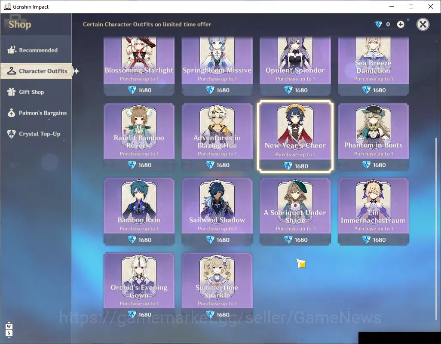The height and width of the screenshot is (344, 441).
Task: Select the Sea Breeze Dandelion outfit
Action: coord(373,66)
